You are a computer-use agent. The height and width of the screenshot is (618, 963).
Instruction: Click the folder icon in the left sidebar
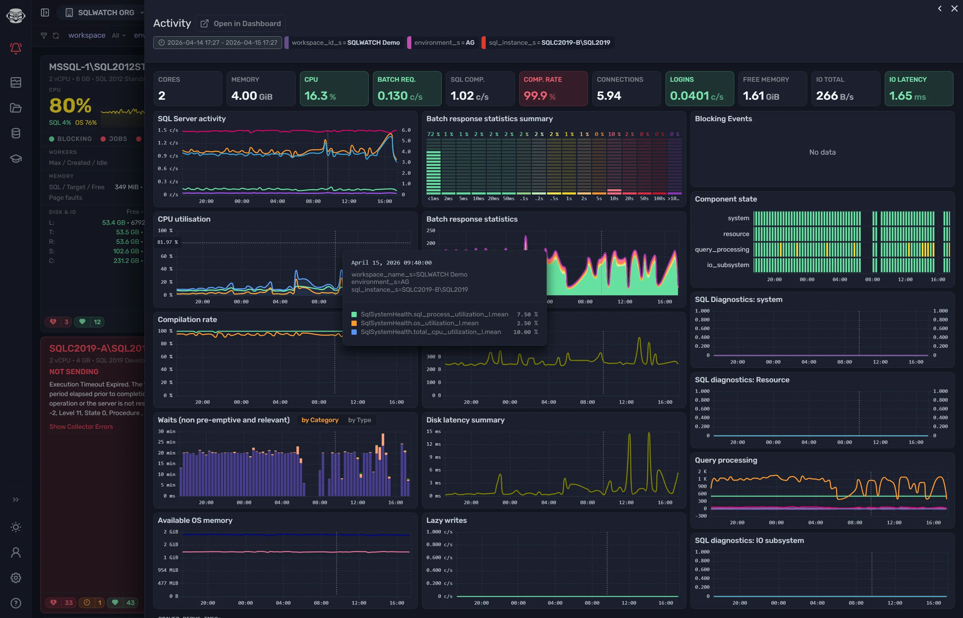point(16,107)
